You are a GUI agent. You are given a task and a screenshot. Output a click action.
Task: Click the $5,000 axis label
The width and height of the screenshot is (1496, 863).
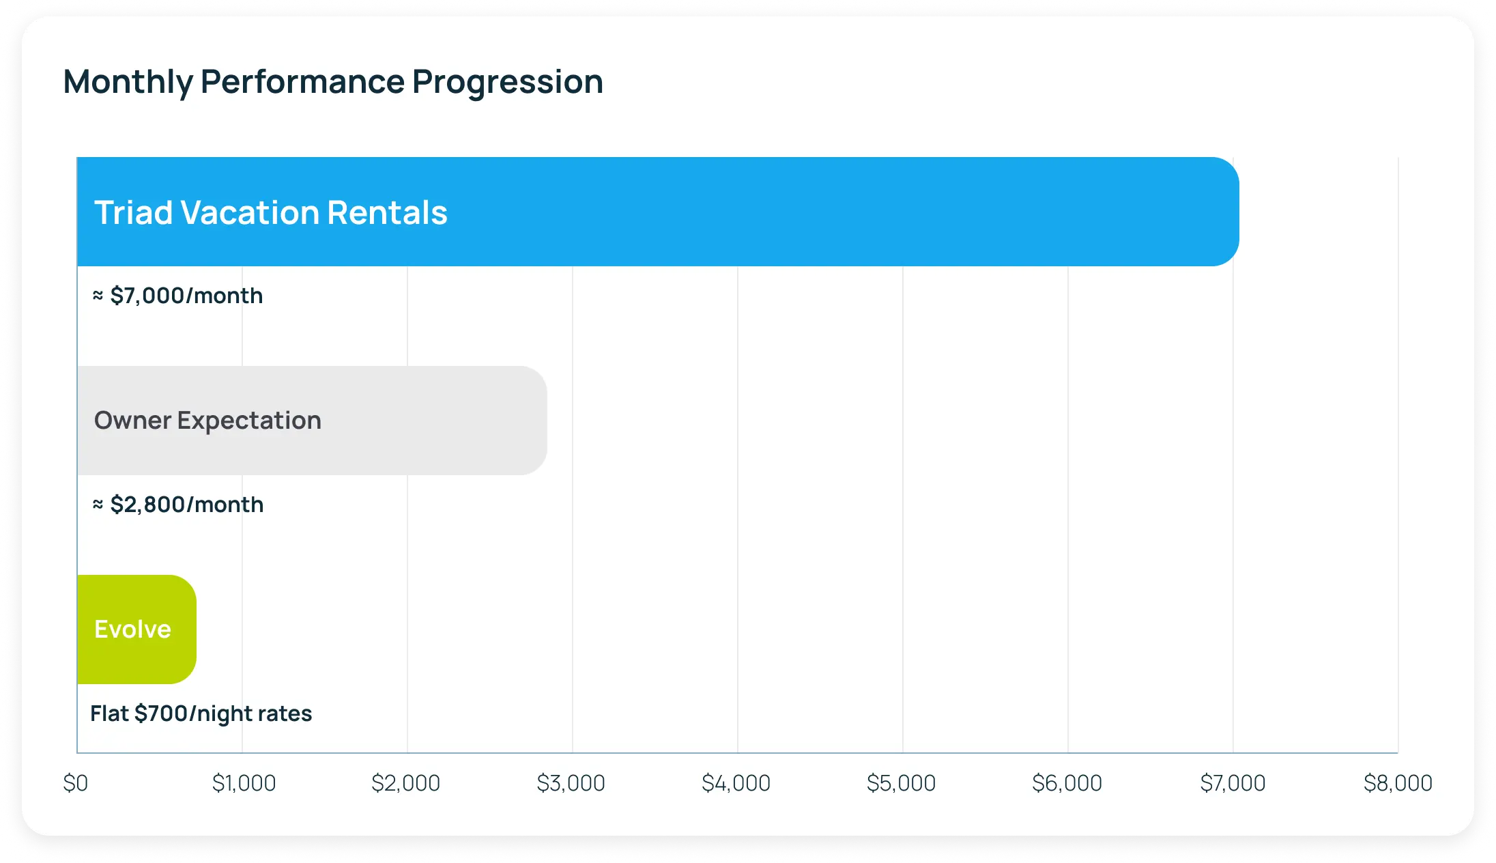tap(902, 783)
